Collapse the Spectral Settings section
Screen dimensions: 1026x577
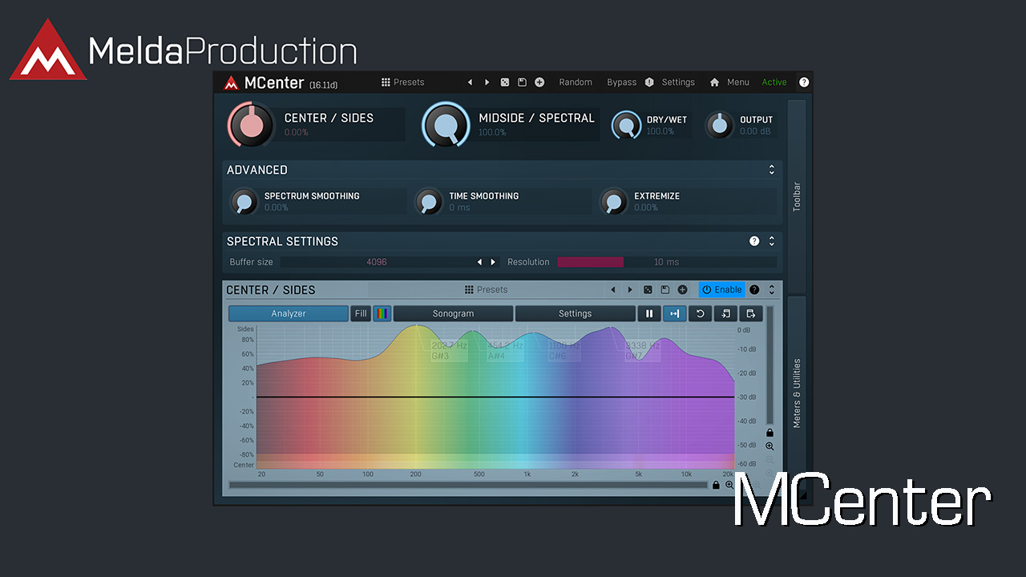(771, 241)
